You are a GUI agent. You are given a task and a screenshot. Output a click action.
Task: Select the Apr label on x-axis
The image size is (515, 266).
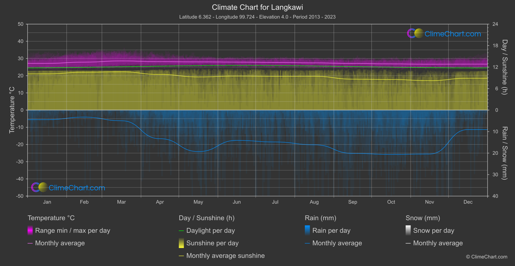160,202
